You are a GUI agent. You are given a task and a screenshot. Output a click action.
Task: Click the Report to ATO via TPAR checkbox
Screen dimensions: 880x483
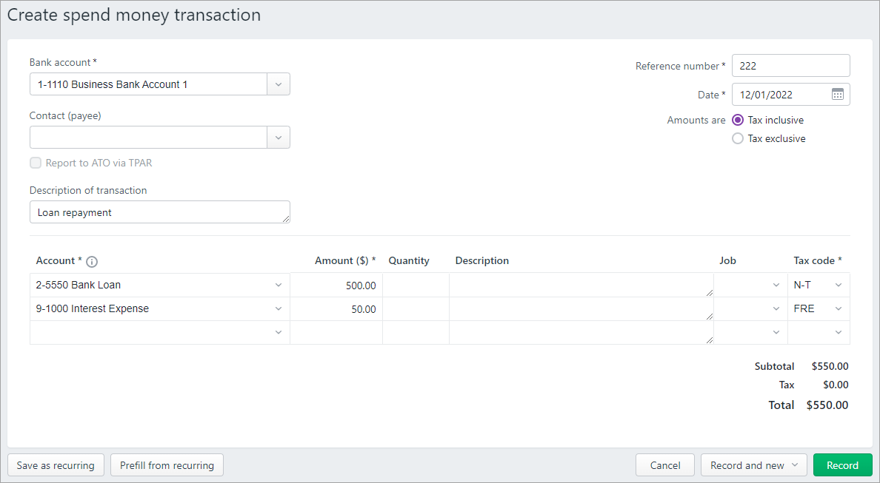36,163
